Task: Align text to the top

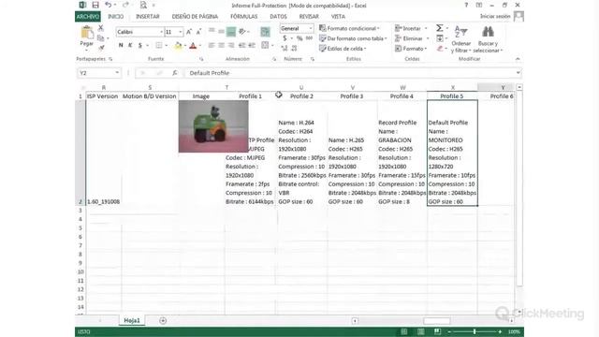Action: click(x=212, y=31)
